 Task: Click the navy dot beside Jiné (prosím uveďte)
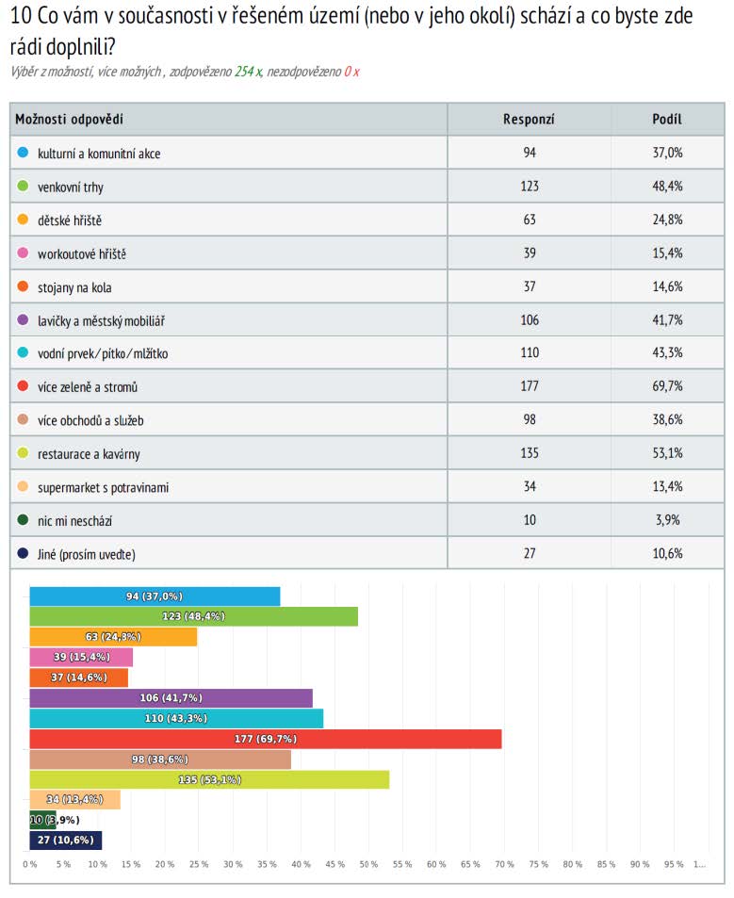point(23,553)
